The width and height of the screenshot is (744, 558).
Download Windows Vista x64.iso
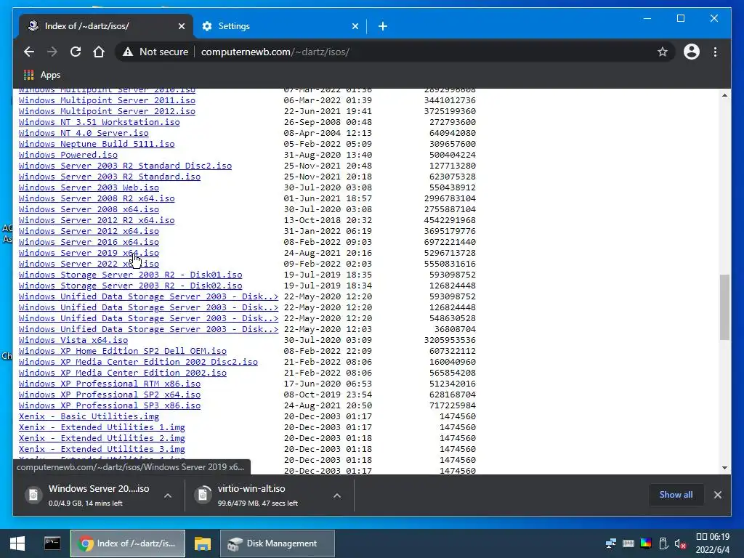click(x=73, y=340)
